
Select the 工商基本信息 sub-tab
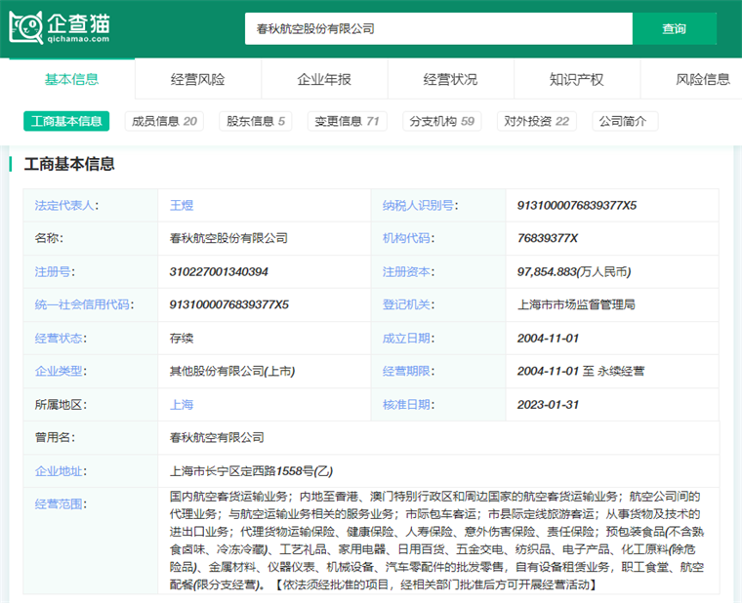coord(66,121)
